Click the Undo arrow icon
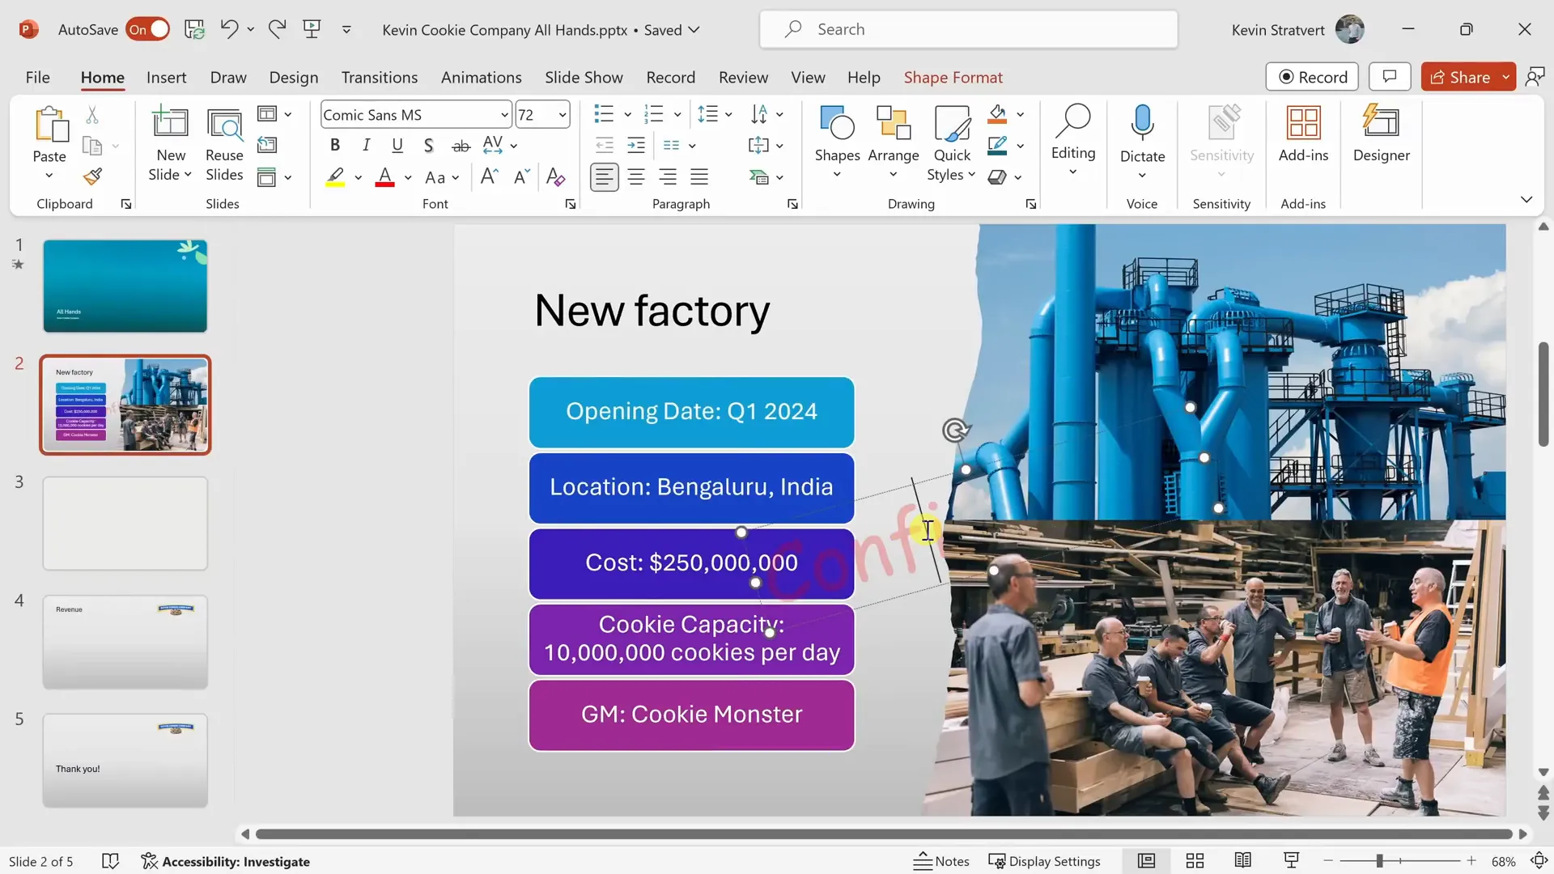The height and width of the screenshot is (874, 1554). [x=229, y=29]
